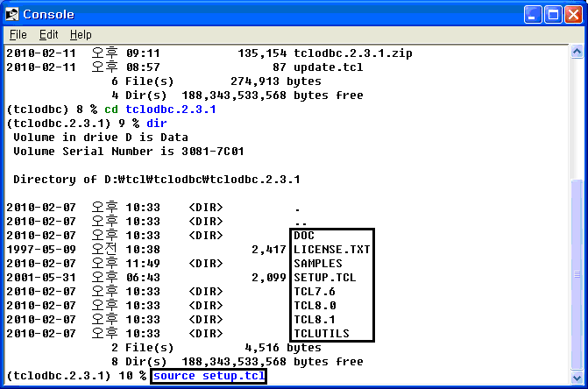Click the '06:43' time entry

click(143, 278)
